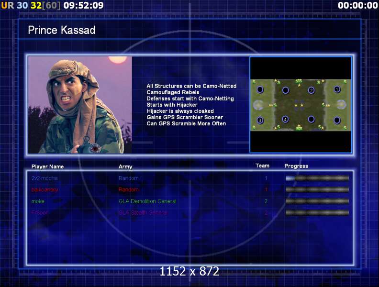
Task: Click the Team column header
Action: point(263,166)
